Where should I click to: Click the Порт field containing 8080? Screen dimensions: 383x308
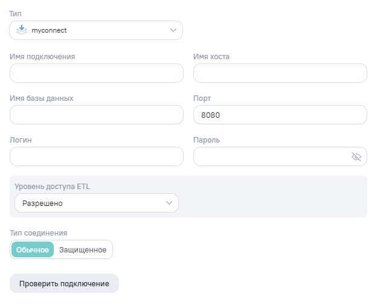pyautogui.click(x=280, y=115)
